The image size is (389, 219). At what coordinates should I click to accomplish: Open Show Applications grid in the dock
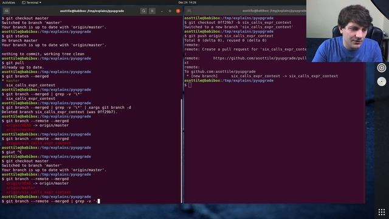(382, 212)
